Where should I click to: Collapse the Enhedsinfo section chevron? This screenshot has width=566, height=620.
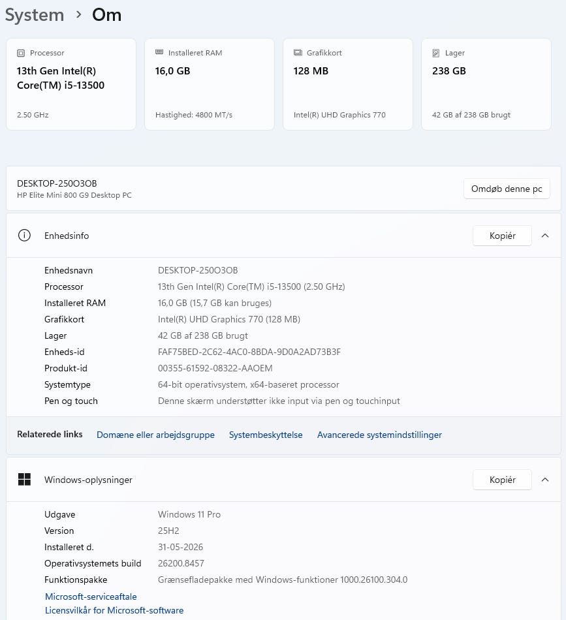tap(545, 236)
